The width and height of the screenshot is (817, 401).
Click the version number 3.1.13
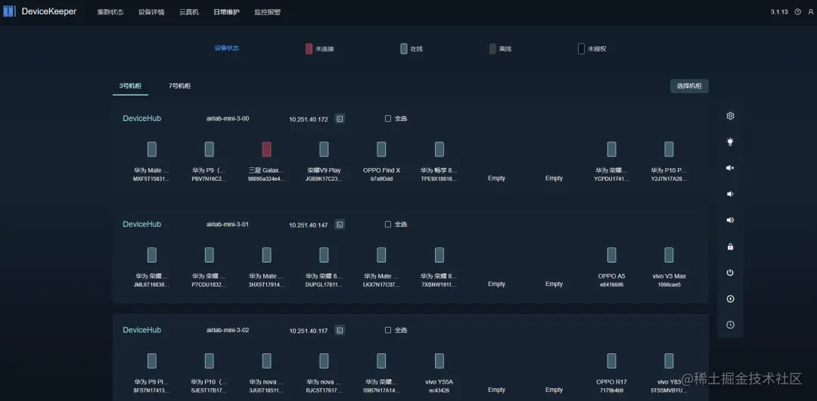[778, 12]
